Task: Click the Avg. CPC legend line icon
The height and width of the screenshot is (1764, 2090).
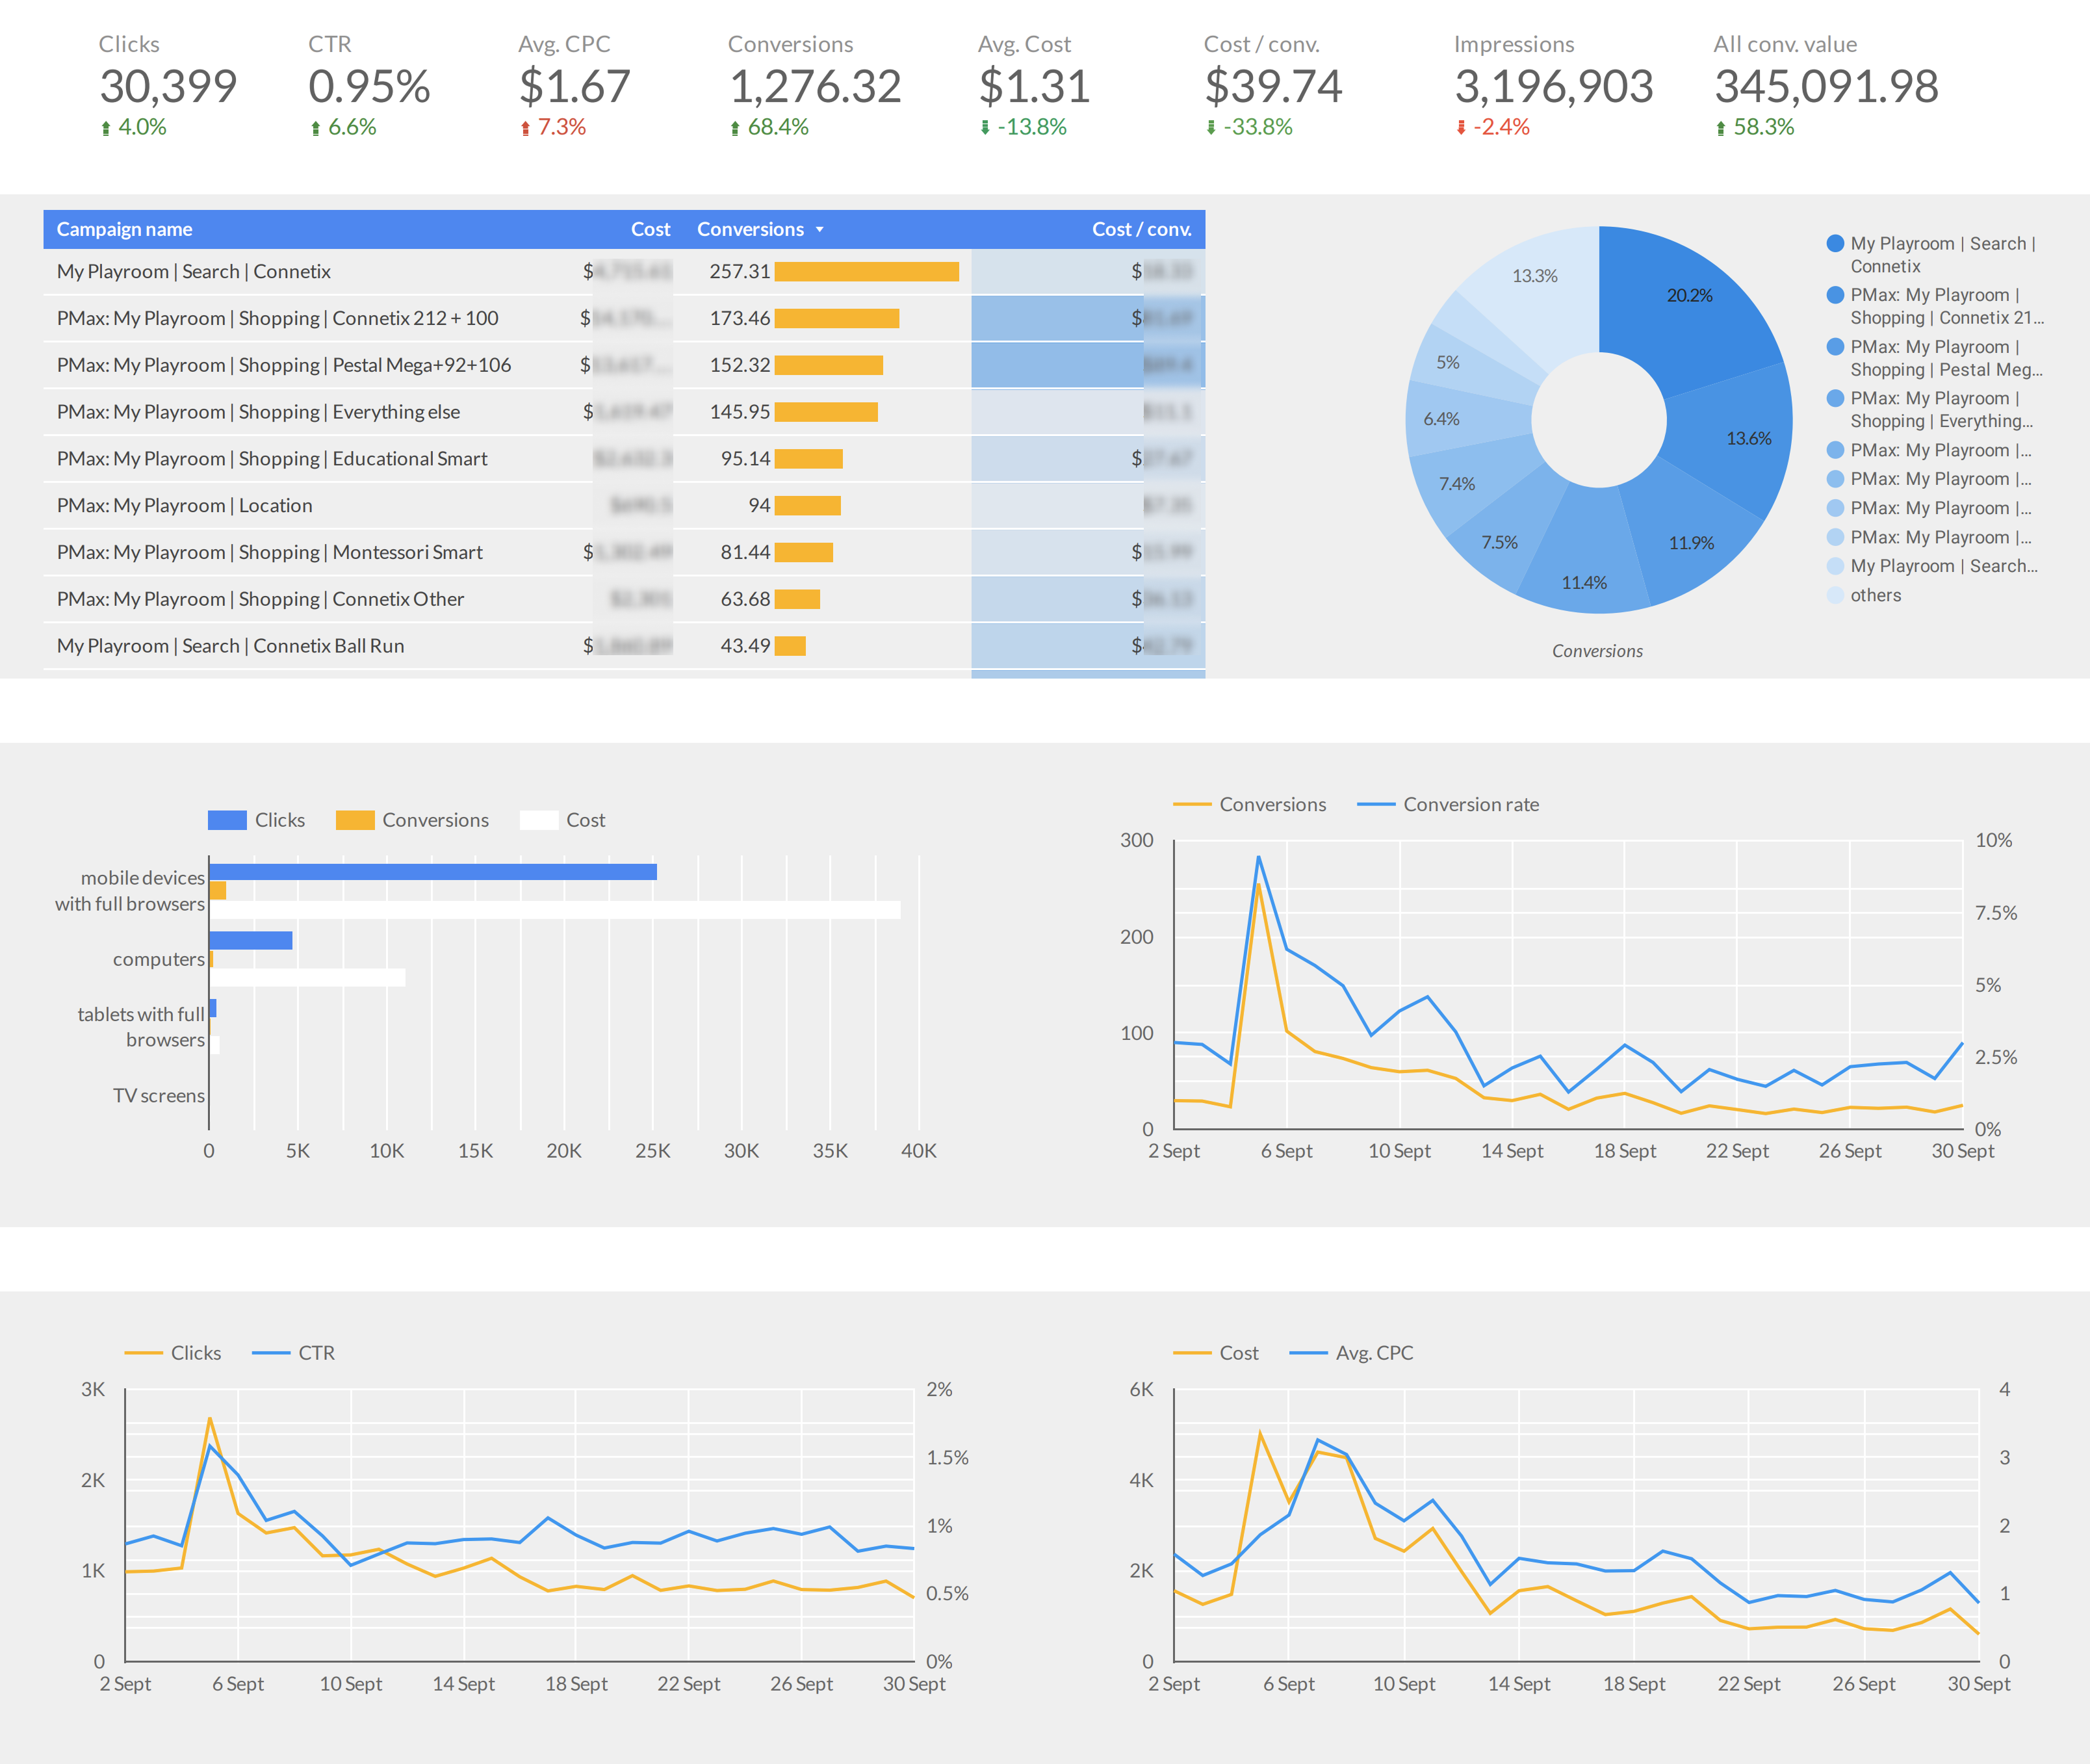Action: (x=1308, y=1353)
